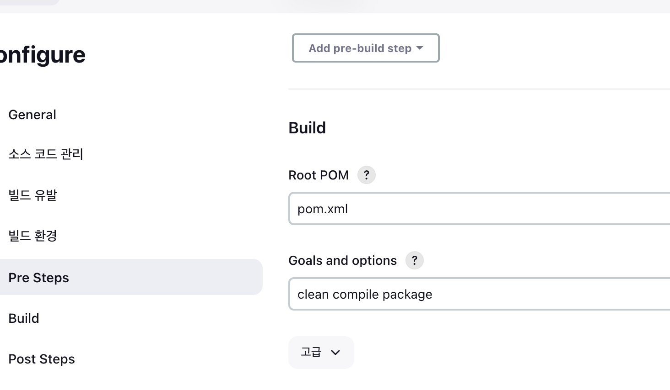
Task: Expand the 고급 advanced section
Action: click(321, 352)
